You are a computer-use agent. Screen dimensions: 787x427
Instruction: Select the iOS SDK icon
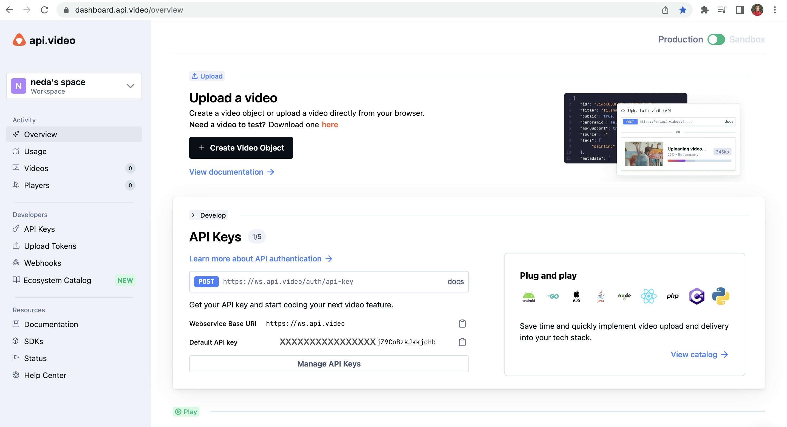[576, 296]
